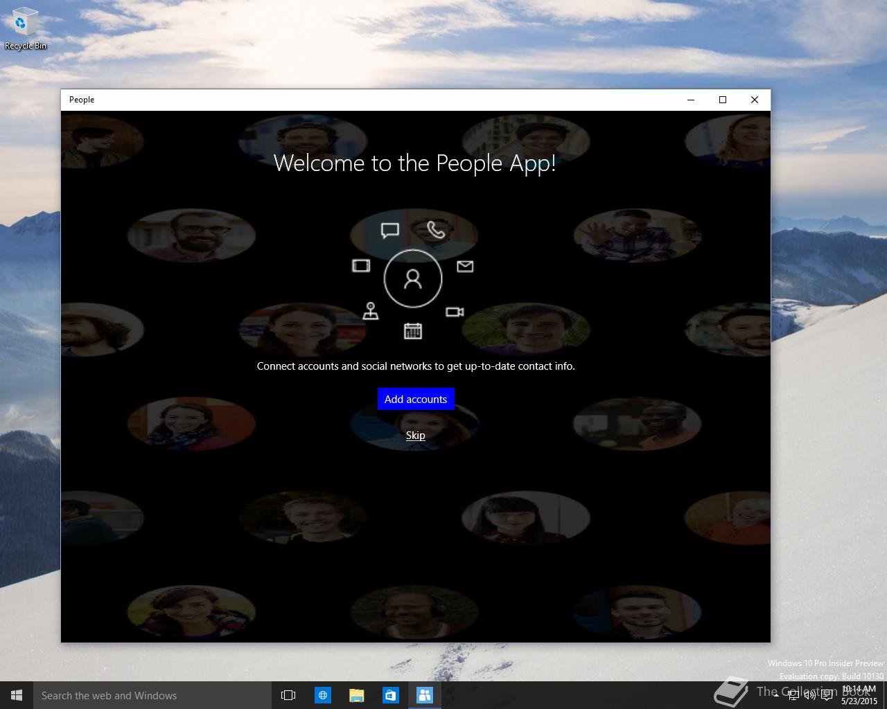887x709 pixels.
Task: Click the mail envelope icon
Action: (x=465, y=267)
